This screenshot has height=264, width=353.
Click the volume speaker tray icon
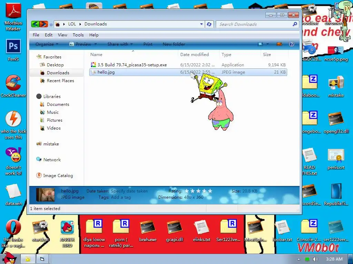(x=315, y=259)
